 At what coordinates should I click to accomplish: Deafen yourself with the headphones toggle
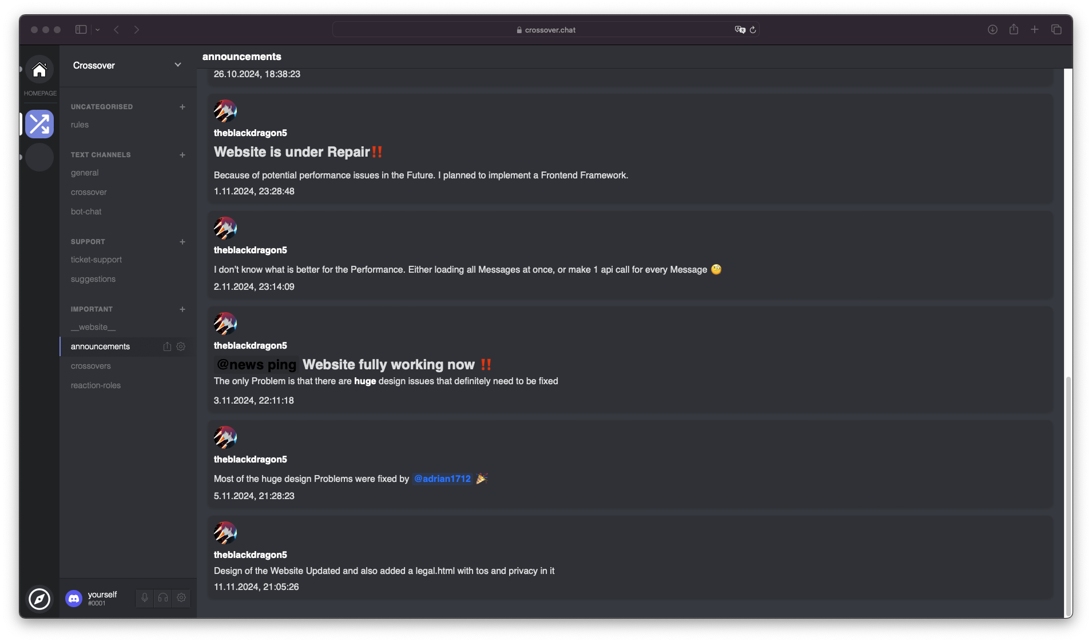point(162,597)
